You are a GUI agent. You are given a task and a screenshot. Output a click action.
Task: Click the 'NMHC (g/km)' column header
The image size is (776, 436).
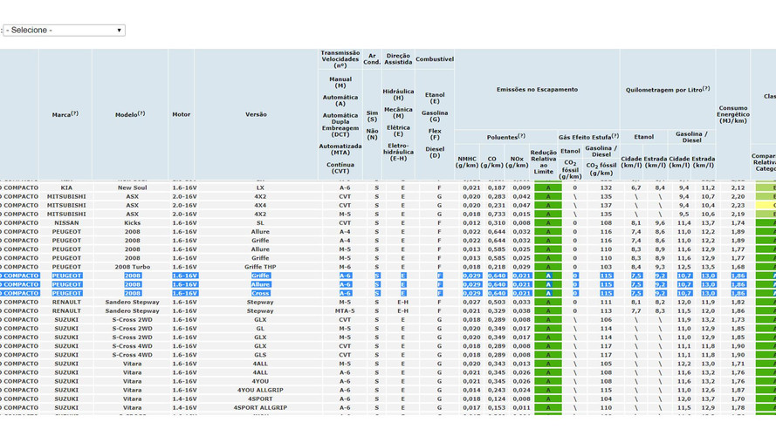(x=467, y=162)
